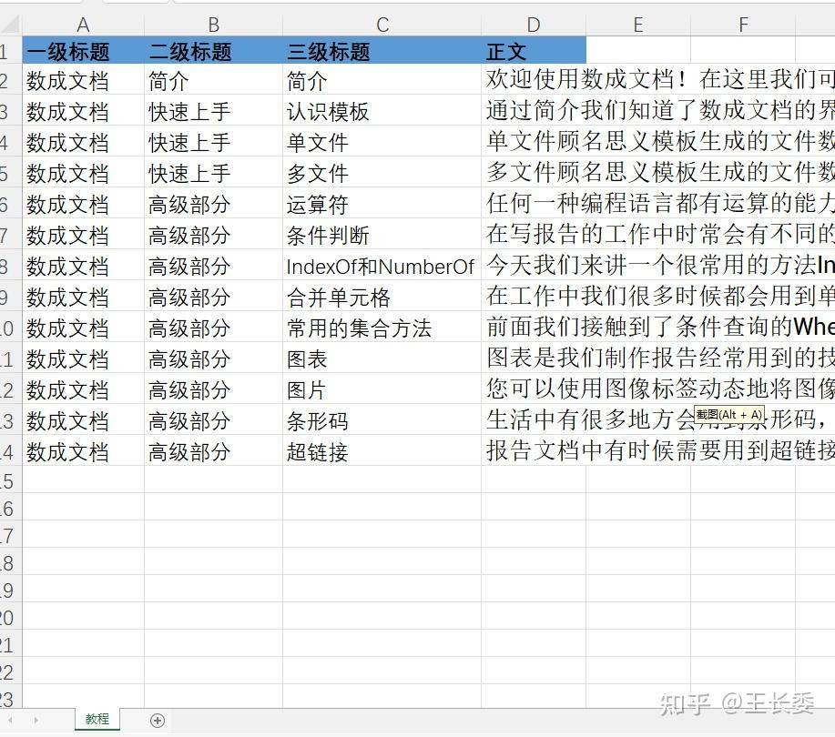This screenshot has height=737, width=835.
Task: Select body text starting 您可以使用图像标签
Action: pos(658,388)
